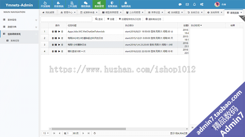The width and height of the screenshot is (245, 137).
Task: Open the header settings cogs icon
Action: point(202,4)
